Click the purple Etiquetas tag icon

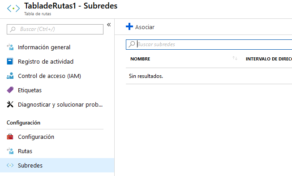tap(10, 90)
